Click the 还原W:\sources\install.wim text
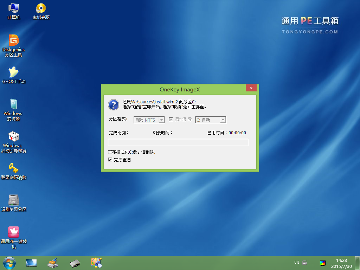 (159, 102)
